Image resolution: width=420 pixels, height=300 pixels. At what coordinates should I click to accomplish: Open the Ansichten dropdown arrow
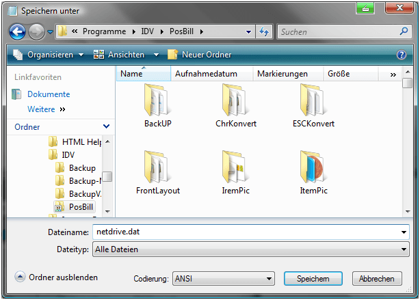(x=156, y=55)
